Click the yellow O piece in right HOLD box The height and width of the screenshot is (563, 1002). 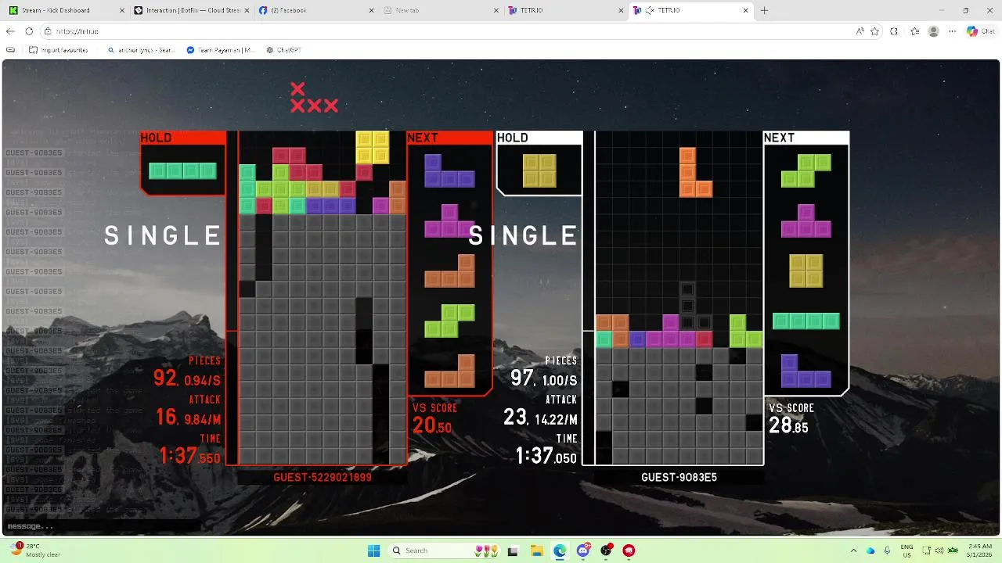pos(539,170)
